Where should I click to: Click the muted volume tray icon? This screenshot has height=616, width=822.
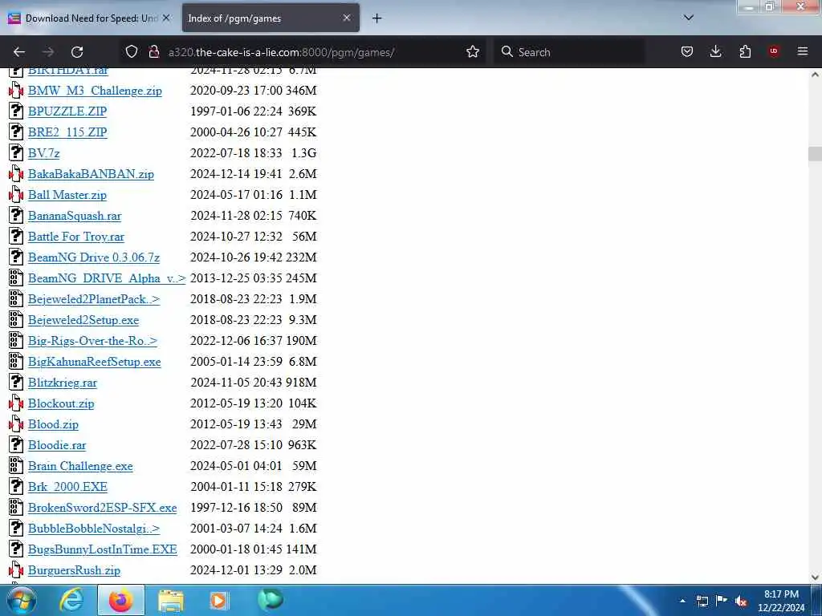741,601
